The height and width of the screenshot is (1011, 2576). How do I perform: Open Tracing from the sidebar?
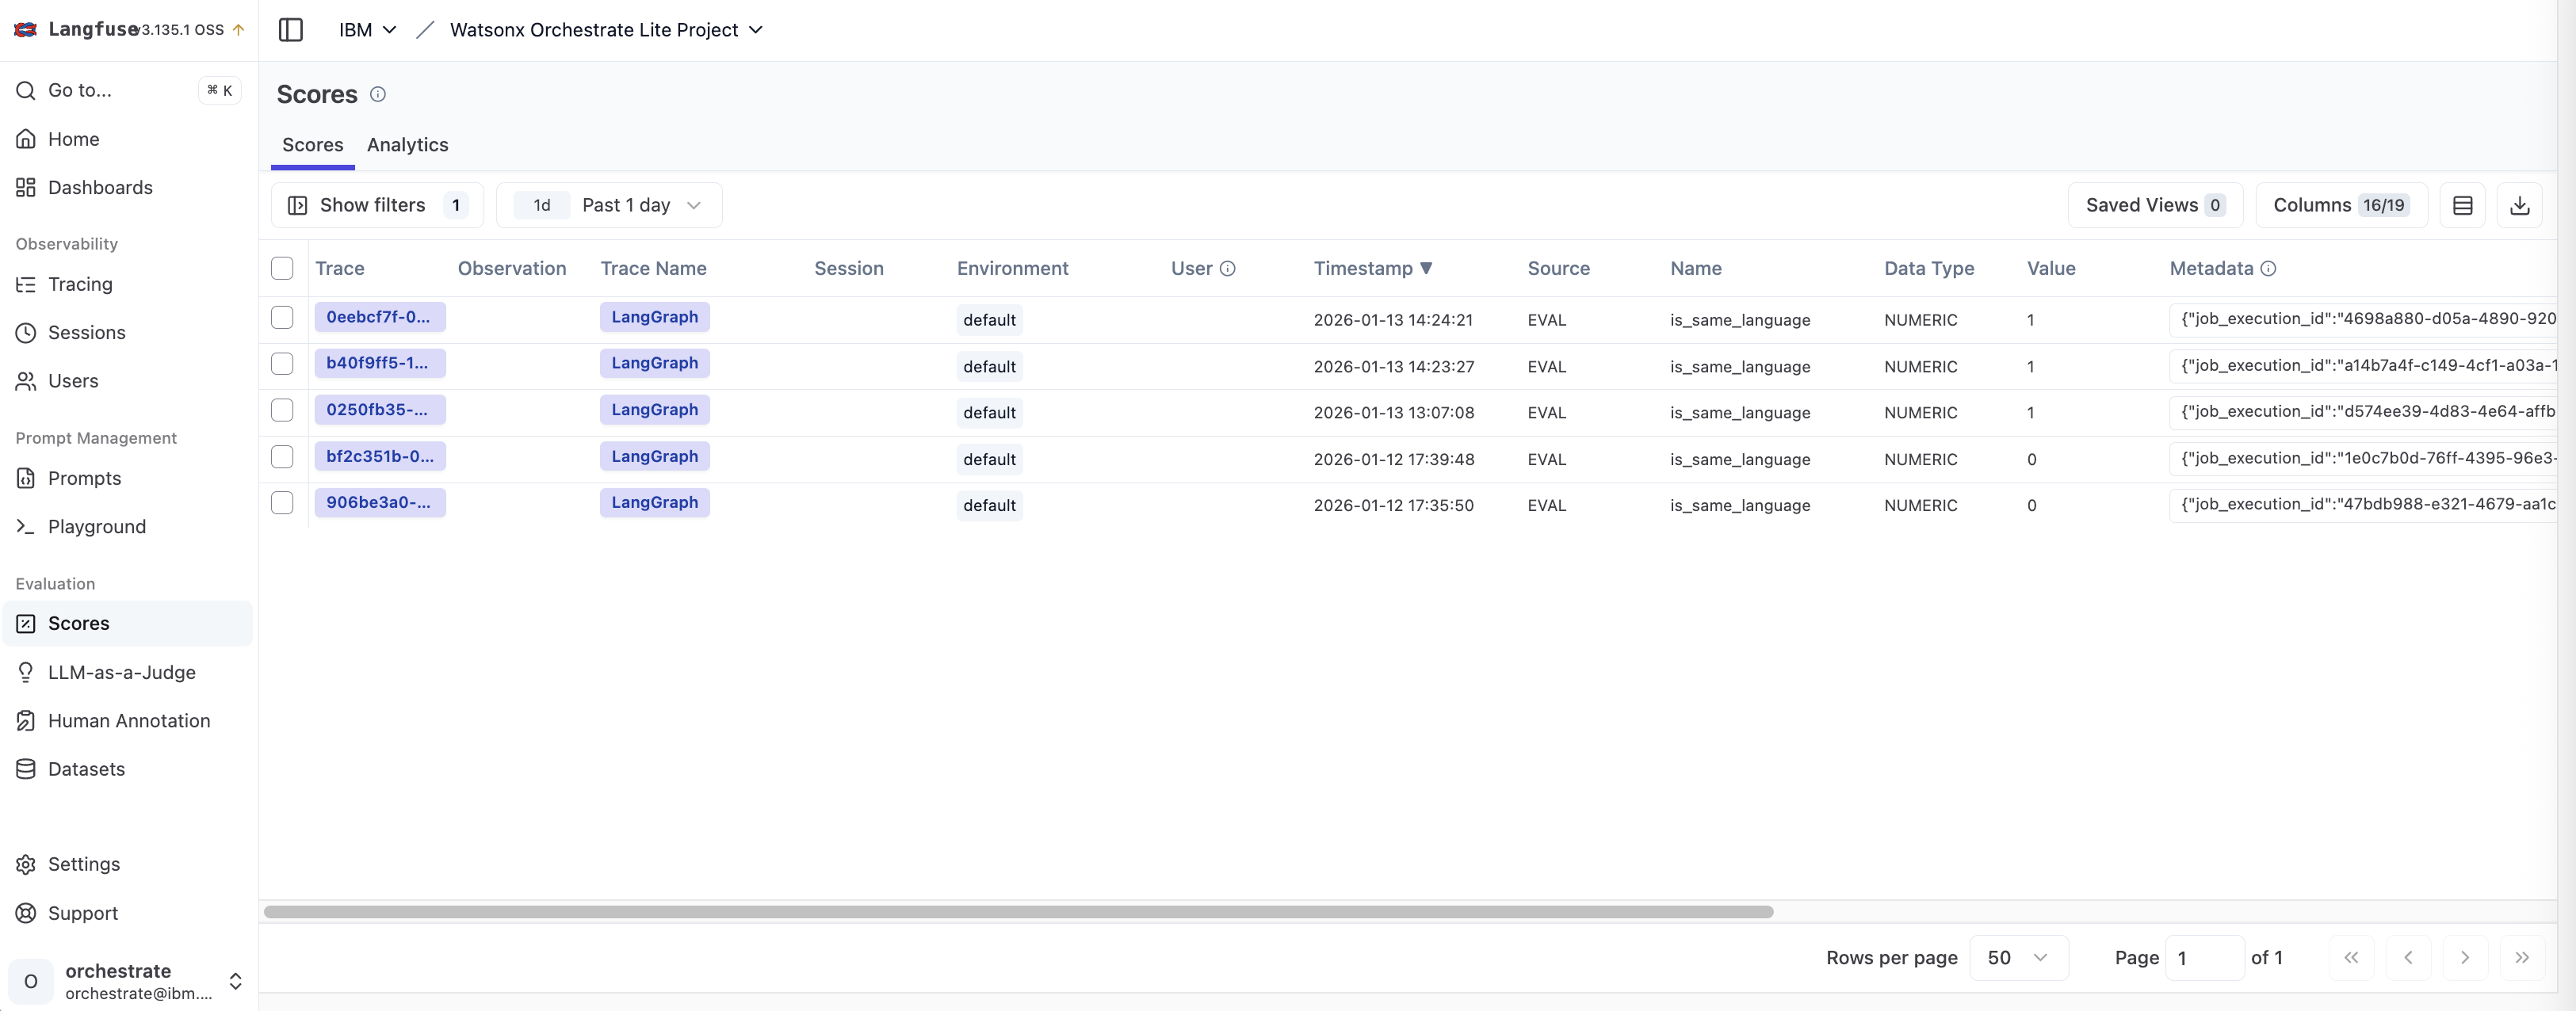(80, 284)
